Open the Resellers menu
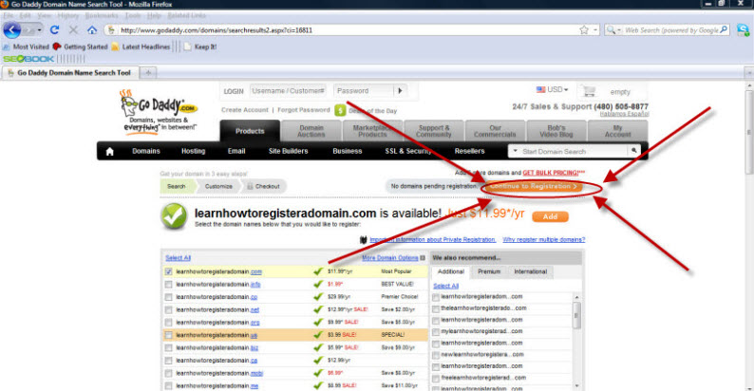 point(469,151)
